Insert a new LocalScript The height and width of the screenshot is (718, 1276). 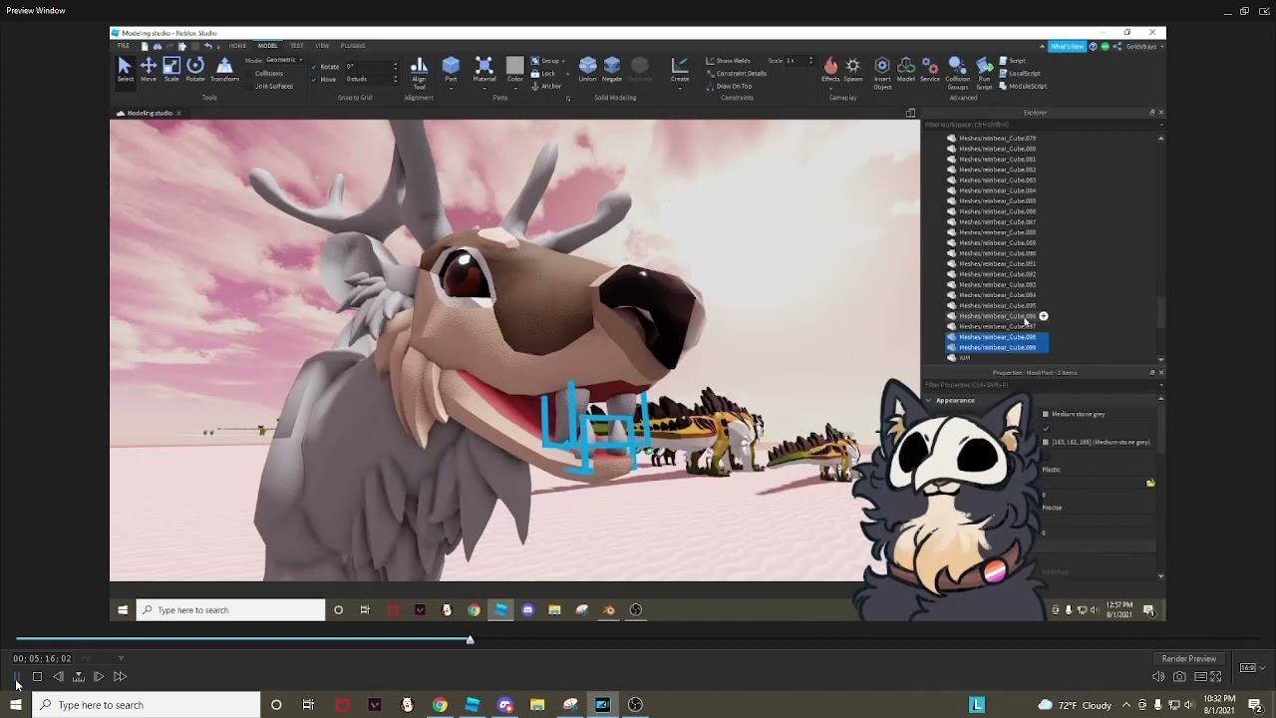click(1019, 74)
